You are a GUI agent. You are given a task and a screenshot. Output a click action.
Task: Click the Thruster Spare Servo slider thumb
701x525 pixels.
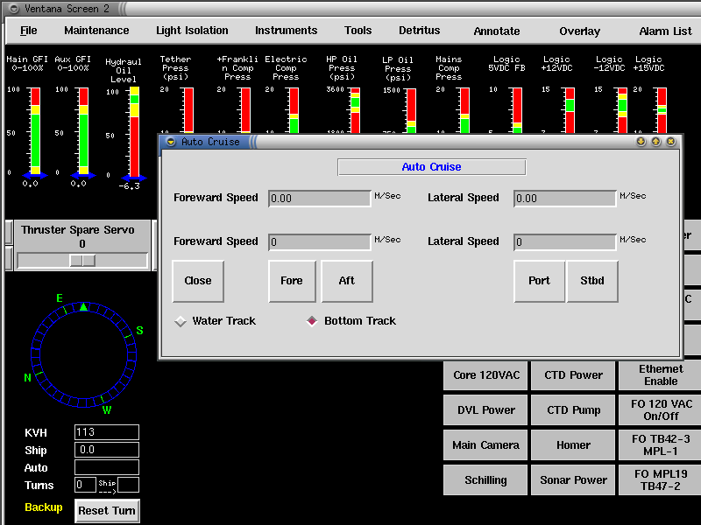82,261
